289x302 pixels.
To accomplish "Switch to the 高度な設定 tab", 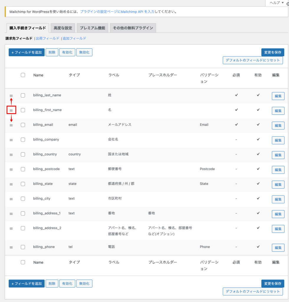I will tap(63, 28).
